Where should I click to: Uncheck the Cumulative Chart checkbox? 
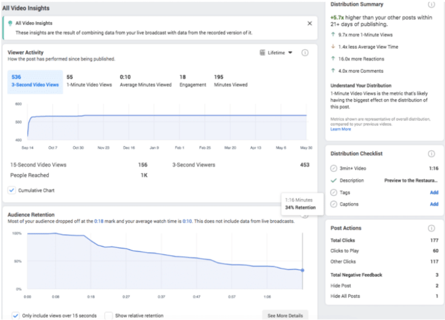(11, 191)
